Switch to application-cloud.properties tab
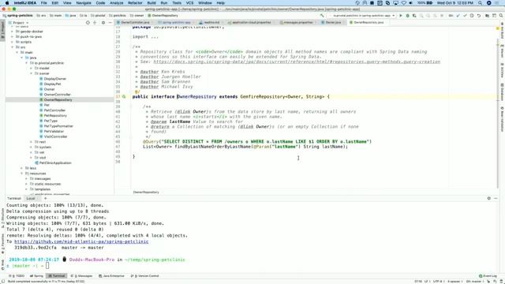This screenshot has height=284, width=505. tap(251, 23)
